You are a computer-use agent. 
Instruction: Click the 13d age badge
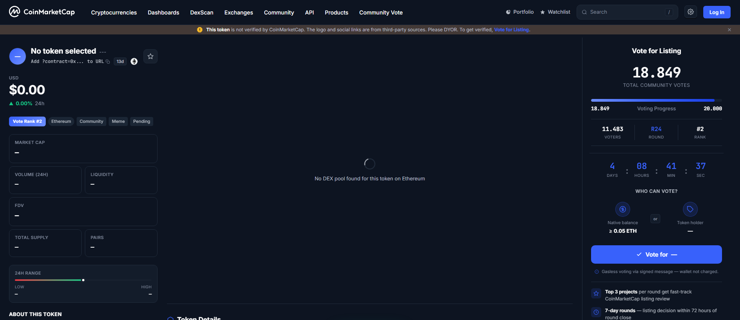click(120, 61)
